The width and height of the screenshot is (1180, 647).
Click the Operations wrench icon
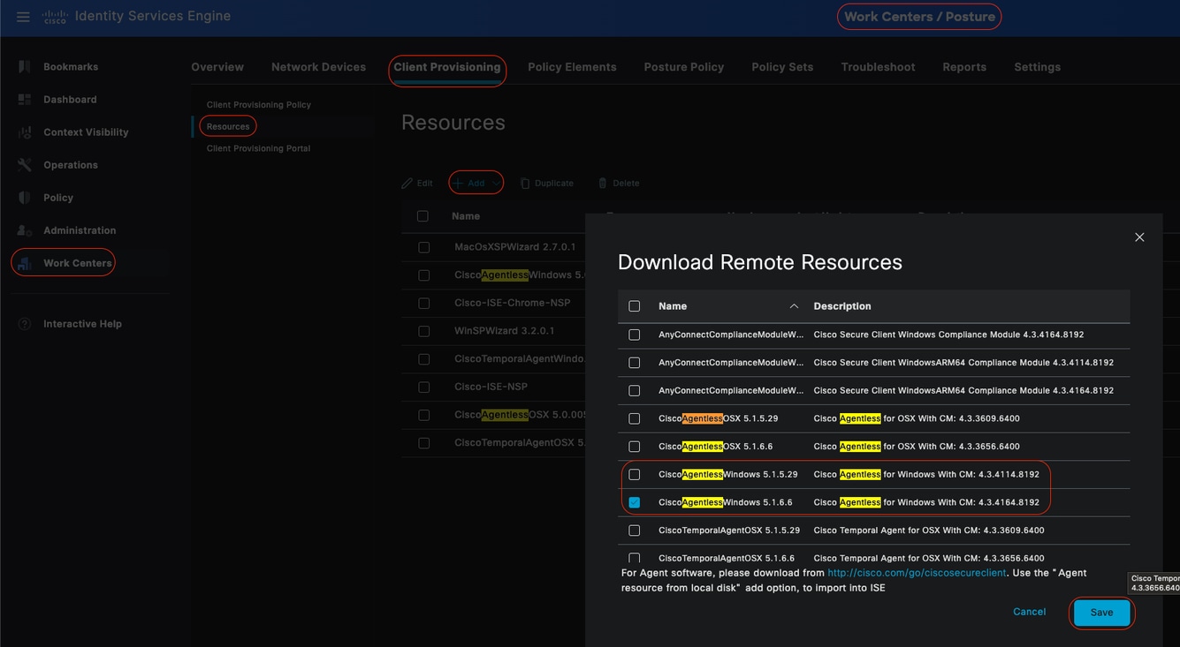pyautogui.click(x=25, y=165)
